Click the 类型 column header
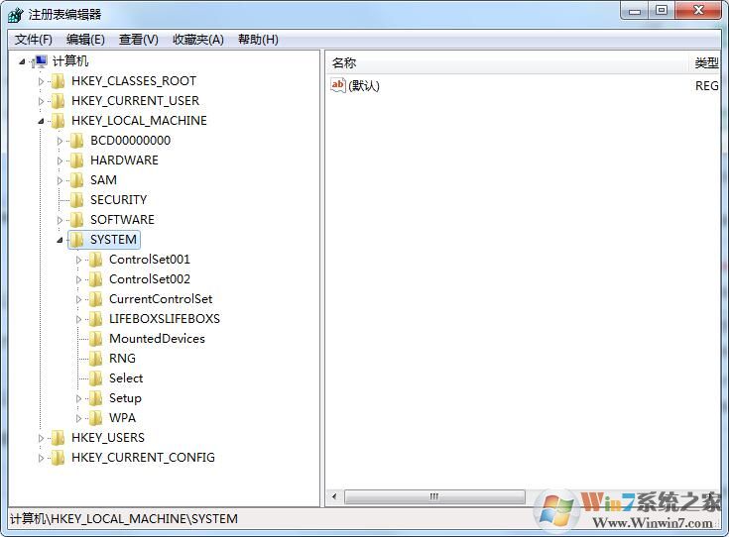This screenshot has height=537, width=729. (706, 63)
